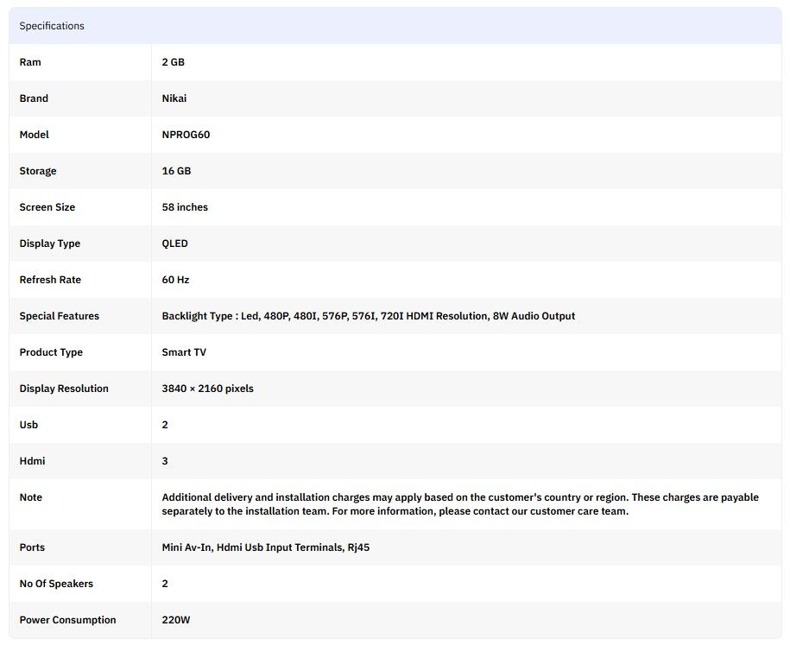Click the Product Type label
The height and width of the screenshot is (645, 790).
pyautogui.click(x=51, y=352)
